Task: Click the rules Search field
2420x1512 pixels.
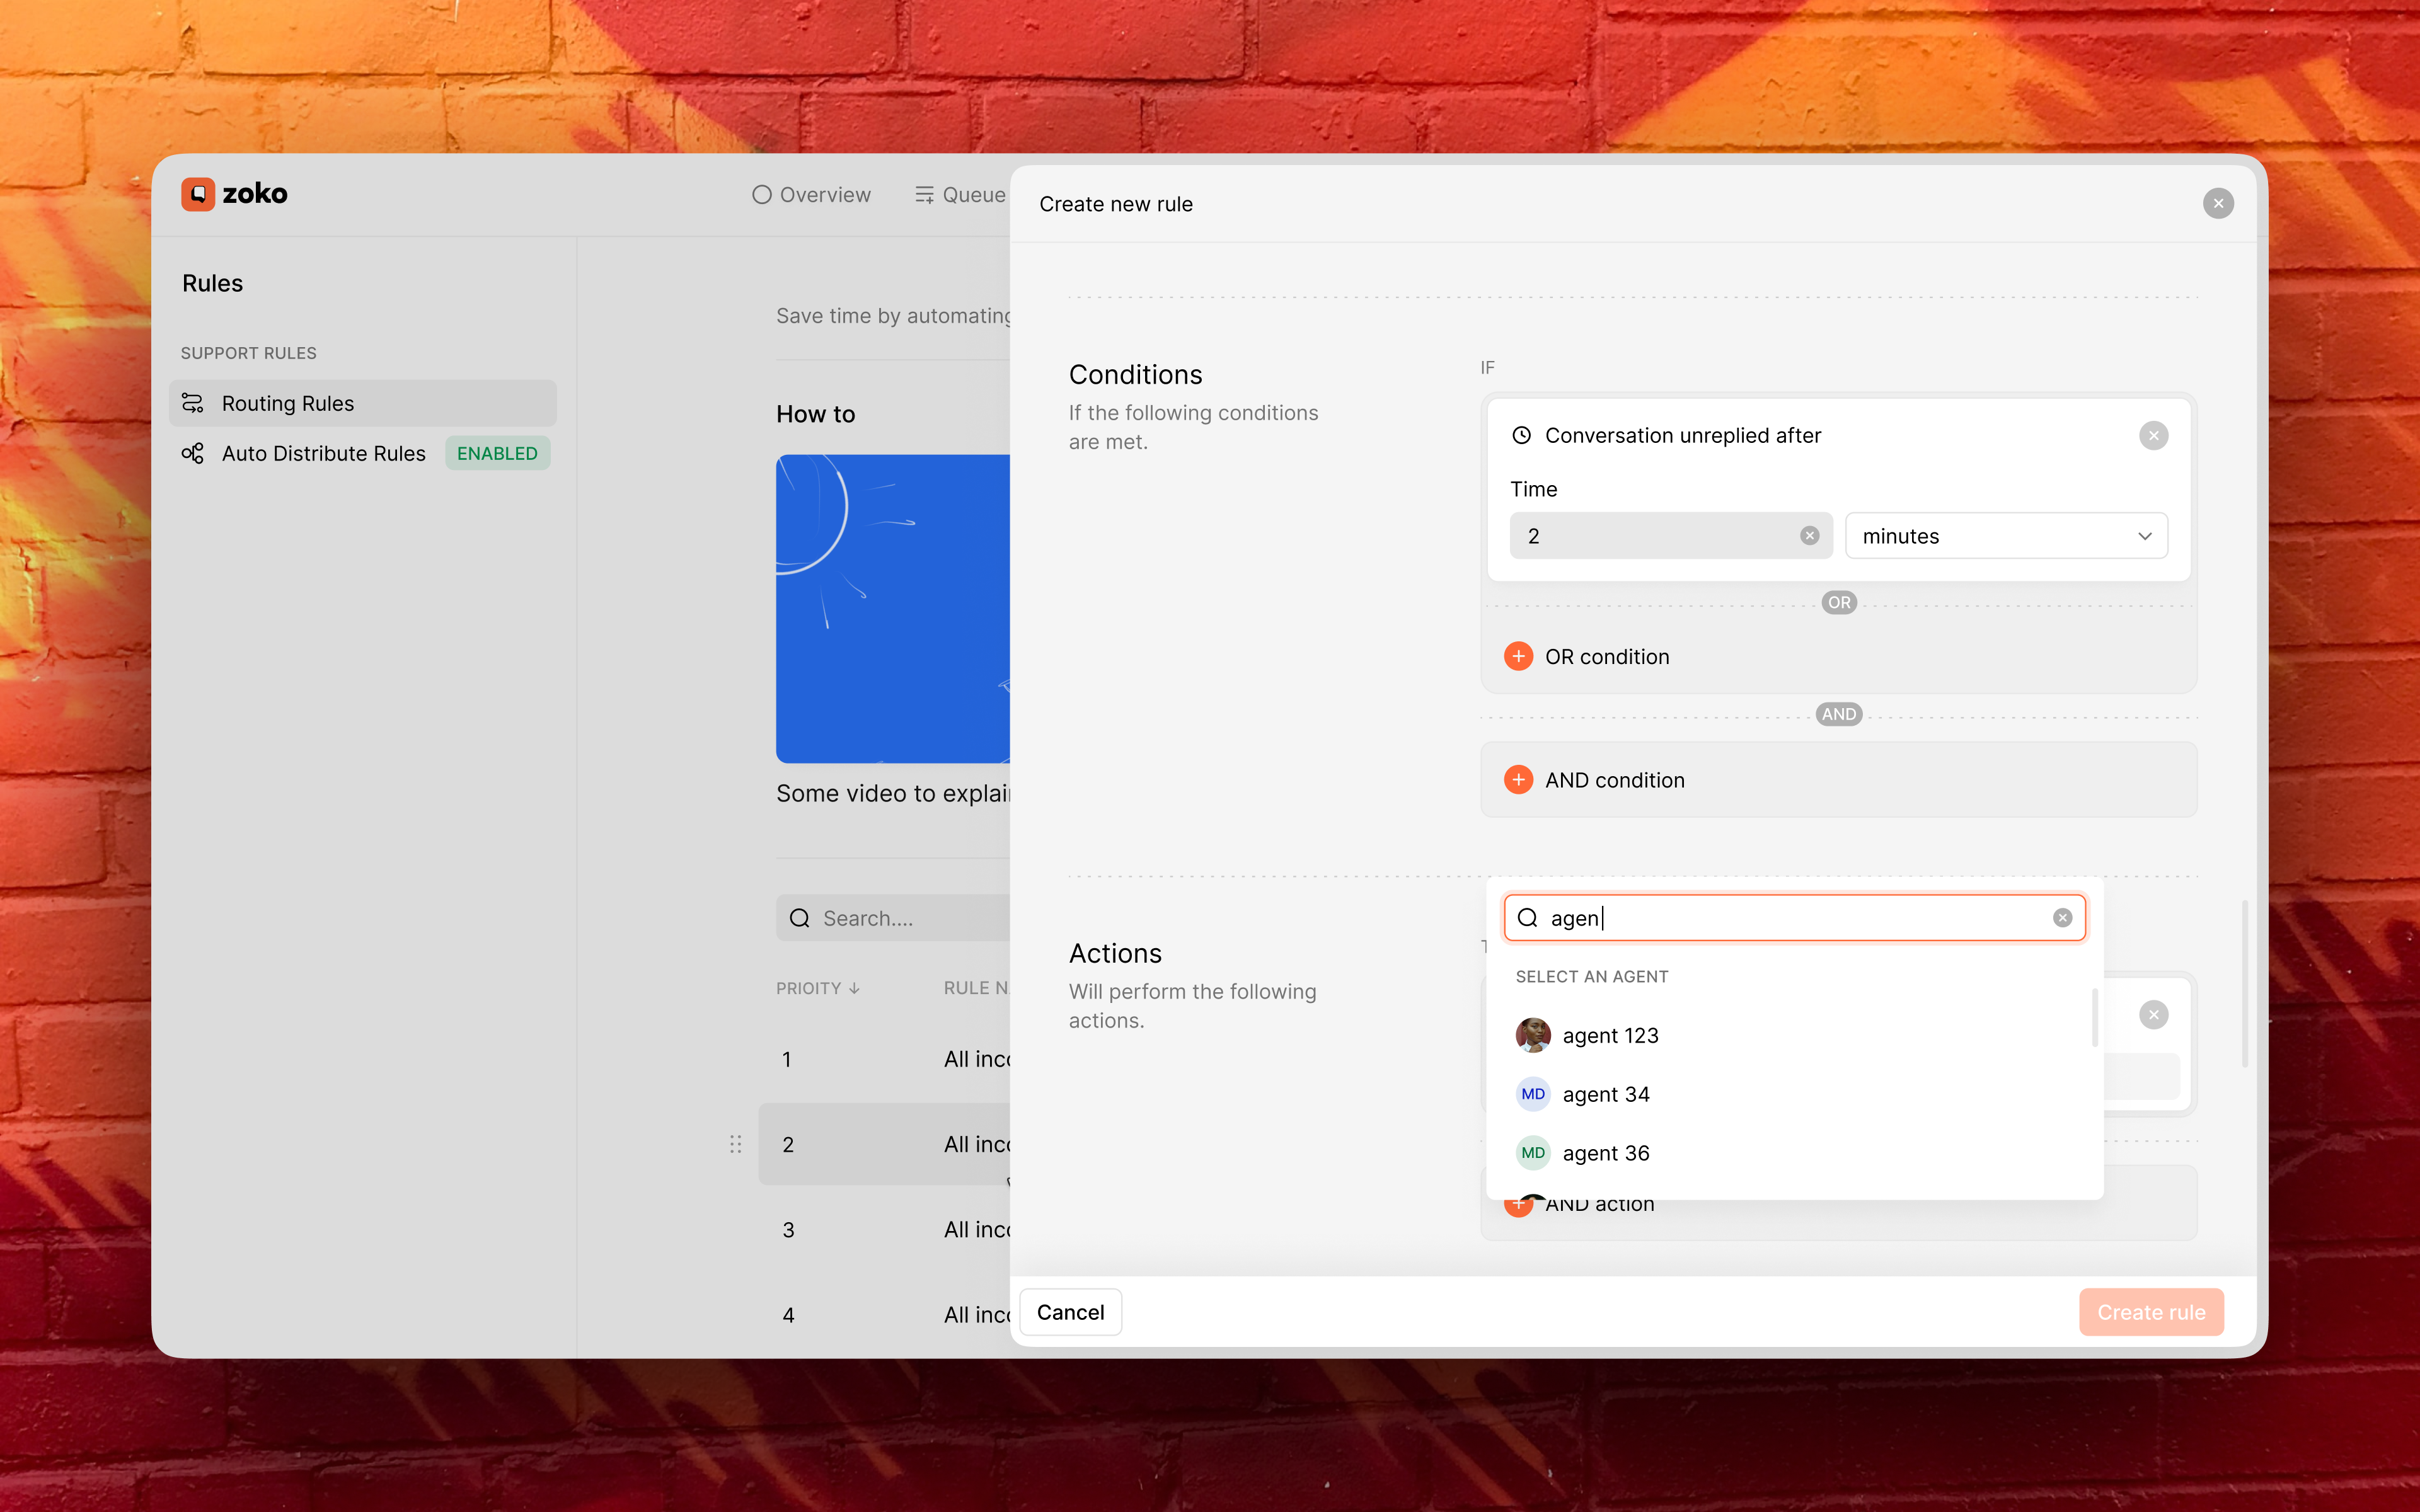Action: click(893, 918)
